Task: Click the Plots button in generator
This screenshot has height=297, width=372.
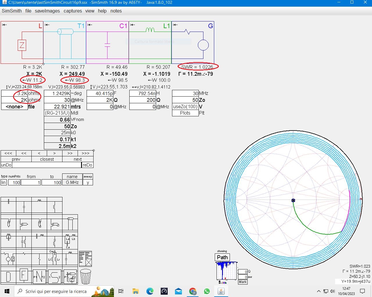Action: [185, 113]
